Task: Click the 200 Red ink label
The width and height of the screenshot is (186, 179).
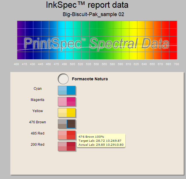Action: point(37,144)
